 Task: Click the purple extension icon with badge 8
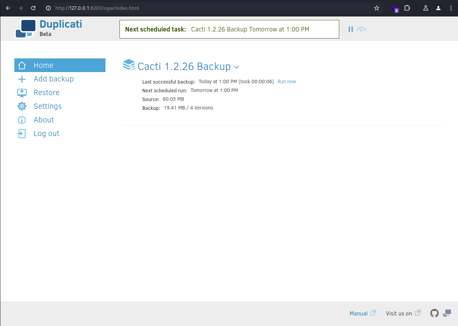tap(395, 8)
